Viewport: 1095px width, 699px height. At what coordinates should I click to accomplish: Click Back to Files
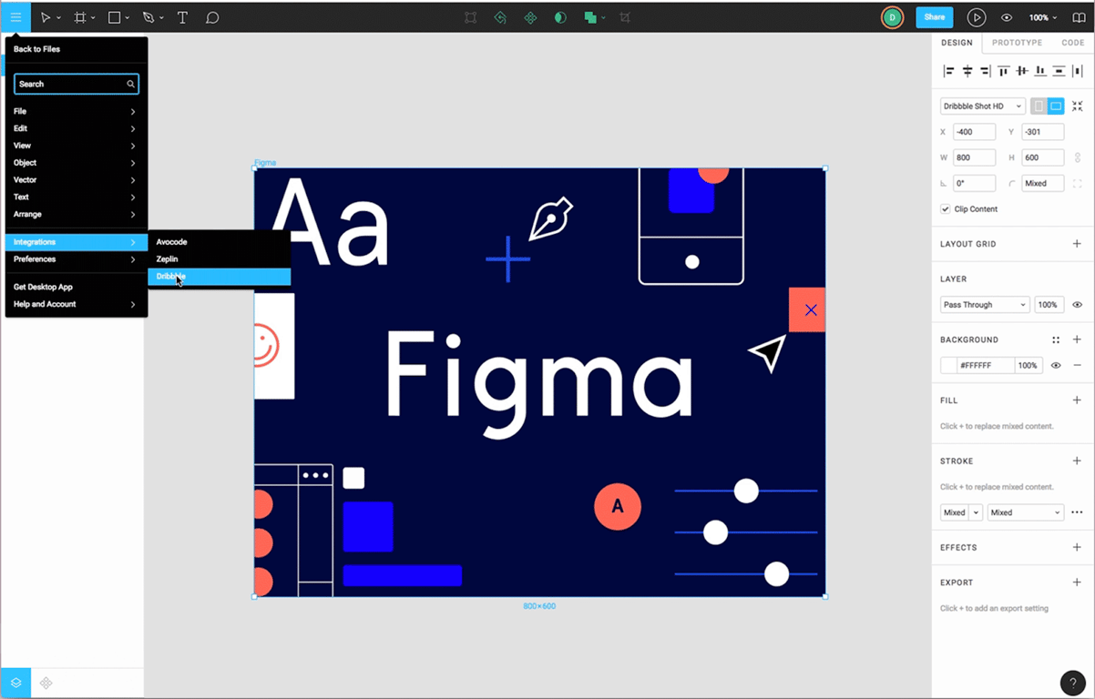[37, 49]
